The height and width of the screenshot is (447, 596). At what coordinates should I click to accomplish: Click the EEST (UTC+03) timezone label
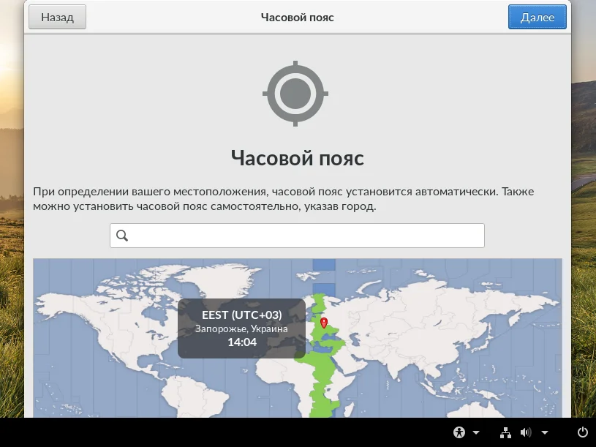click(x=242, y=315)
